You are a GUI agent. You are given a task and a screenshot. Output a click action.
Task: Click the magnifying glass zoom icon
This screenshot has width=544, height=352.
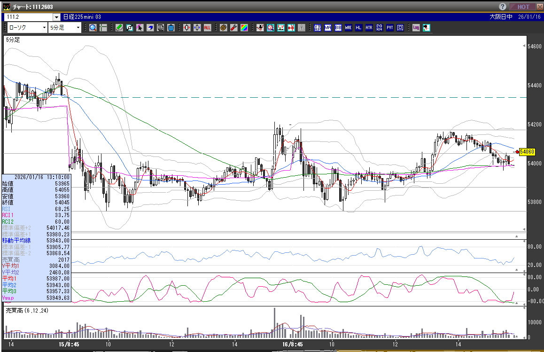[x=93, y=28]
